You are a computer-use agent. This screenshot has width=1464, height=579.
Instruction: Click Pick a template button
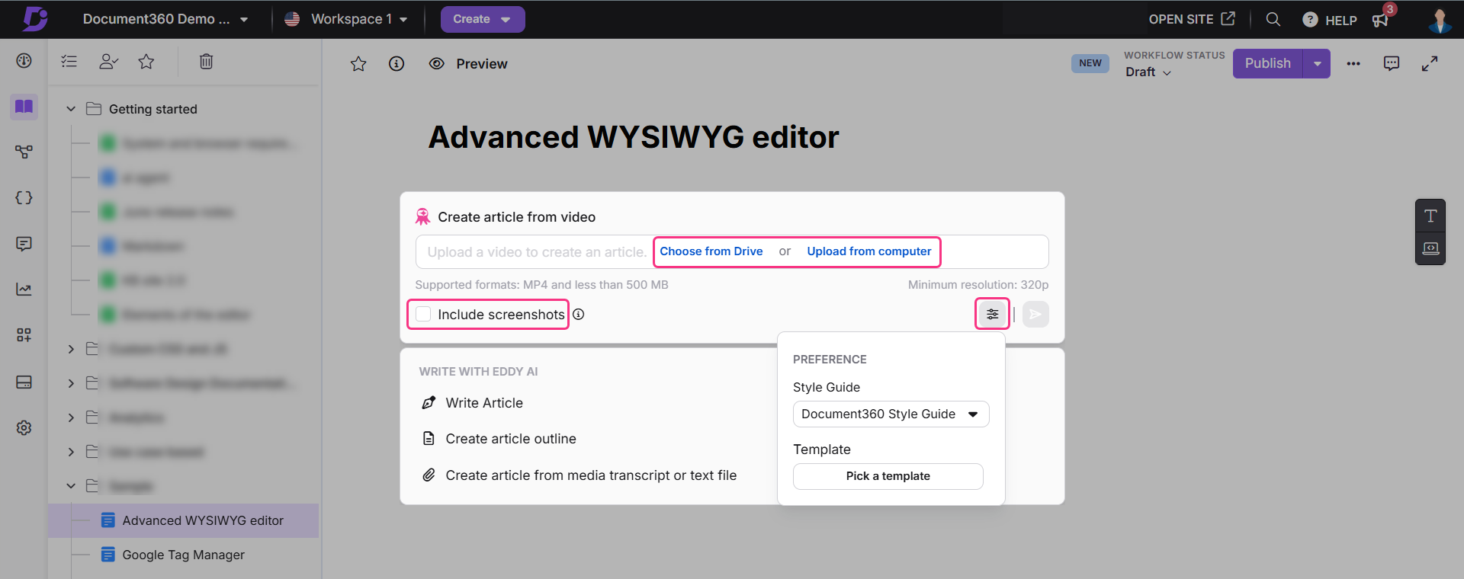click(x=888, y=476)
